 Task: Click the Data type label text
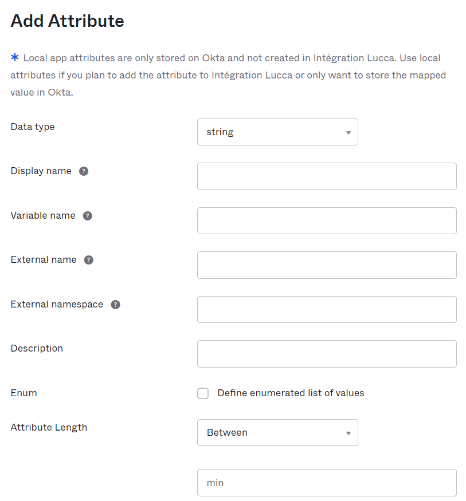point(33,127)
